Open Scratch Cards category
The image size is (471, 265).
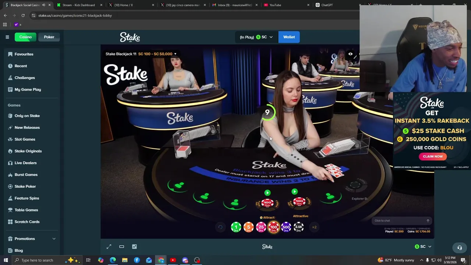(27, 222)
